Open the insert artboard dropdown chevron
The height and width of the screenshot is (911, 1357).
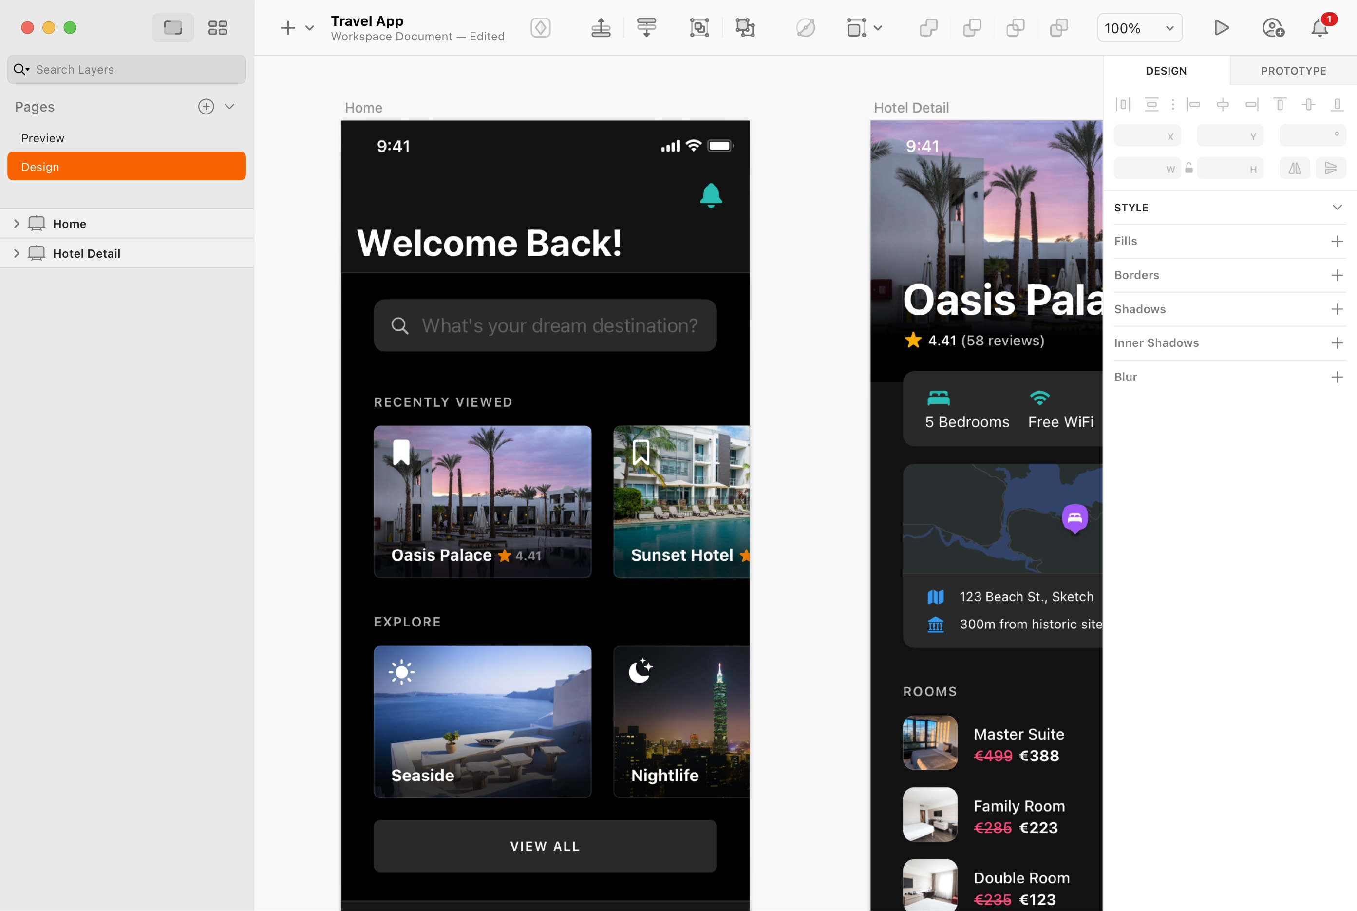click(x=309, y=27)
